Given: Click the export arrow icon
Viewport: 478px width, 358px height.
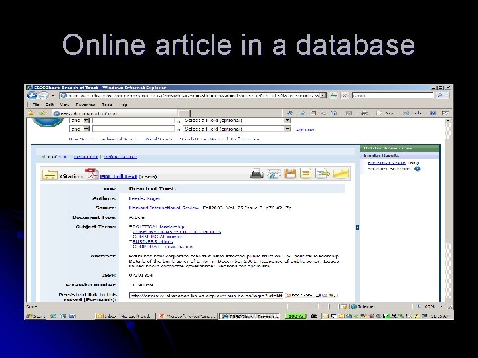Looking at the screenshot, I should click(x=323, y=174).
